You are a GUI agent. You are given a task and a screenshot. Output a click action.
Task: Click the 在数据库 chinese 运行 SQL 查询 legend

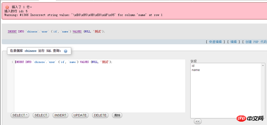35,51
